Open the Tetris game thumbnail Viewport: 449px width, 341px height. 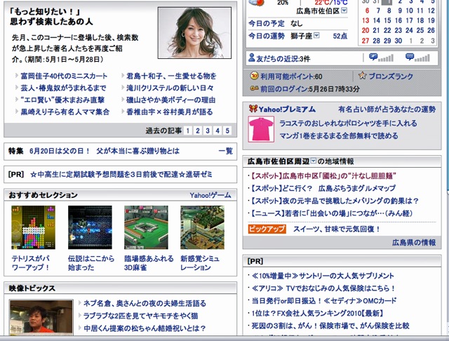click(x=33, y=227)
